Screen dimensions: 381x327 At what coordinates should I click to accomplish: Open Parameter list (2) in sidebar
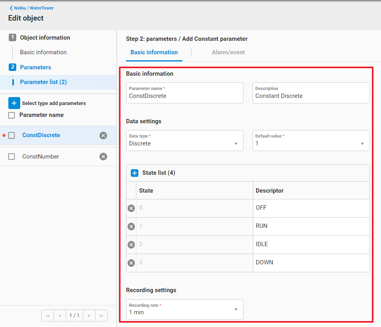43,82
